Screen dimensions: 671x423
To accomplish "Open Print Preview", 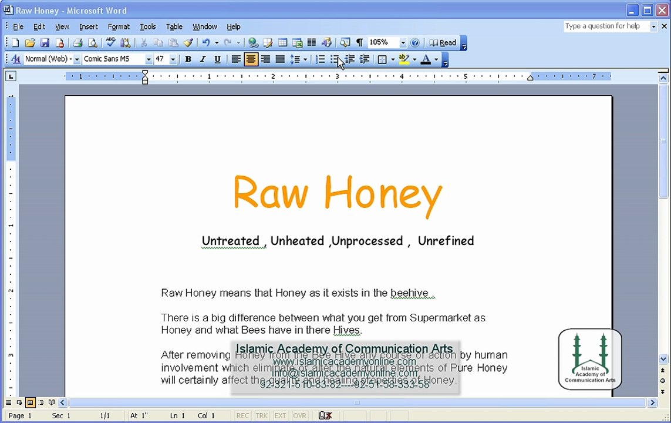I will [x=92, y=43].
